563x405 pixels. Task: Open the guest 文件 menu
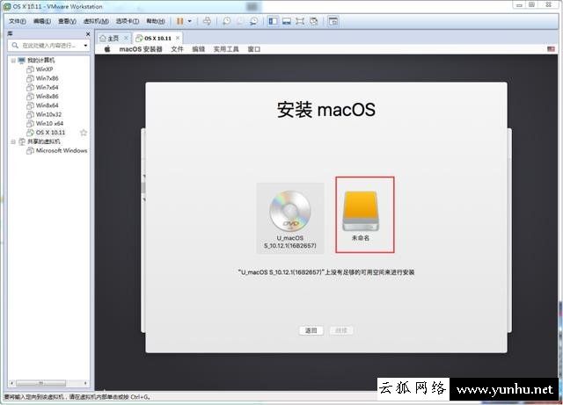[177, 49]
